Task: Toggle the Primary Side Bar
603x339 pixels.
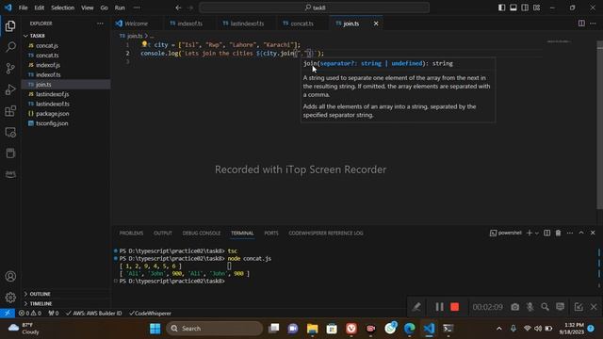Action: tap(501, 8)
